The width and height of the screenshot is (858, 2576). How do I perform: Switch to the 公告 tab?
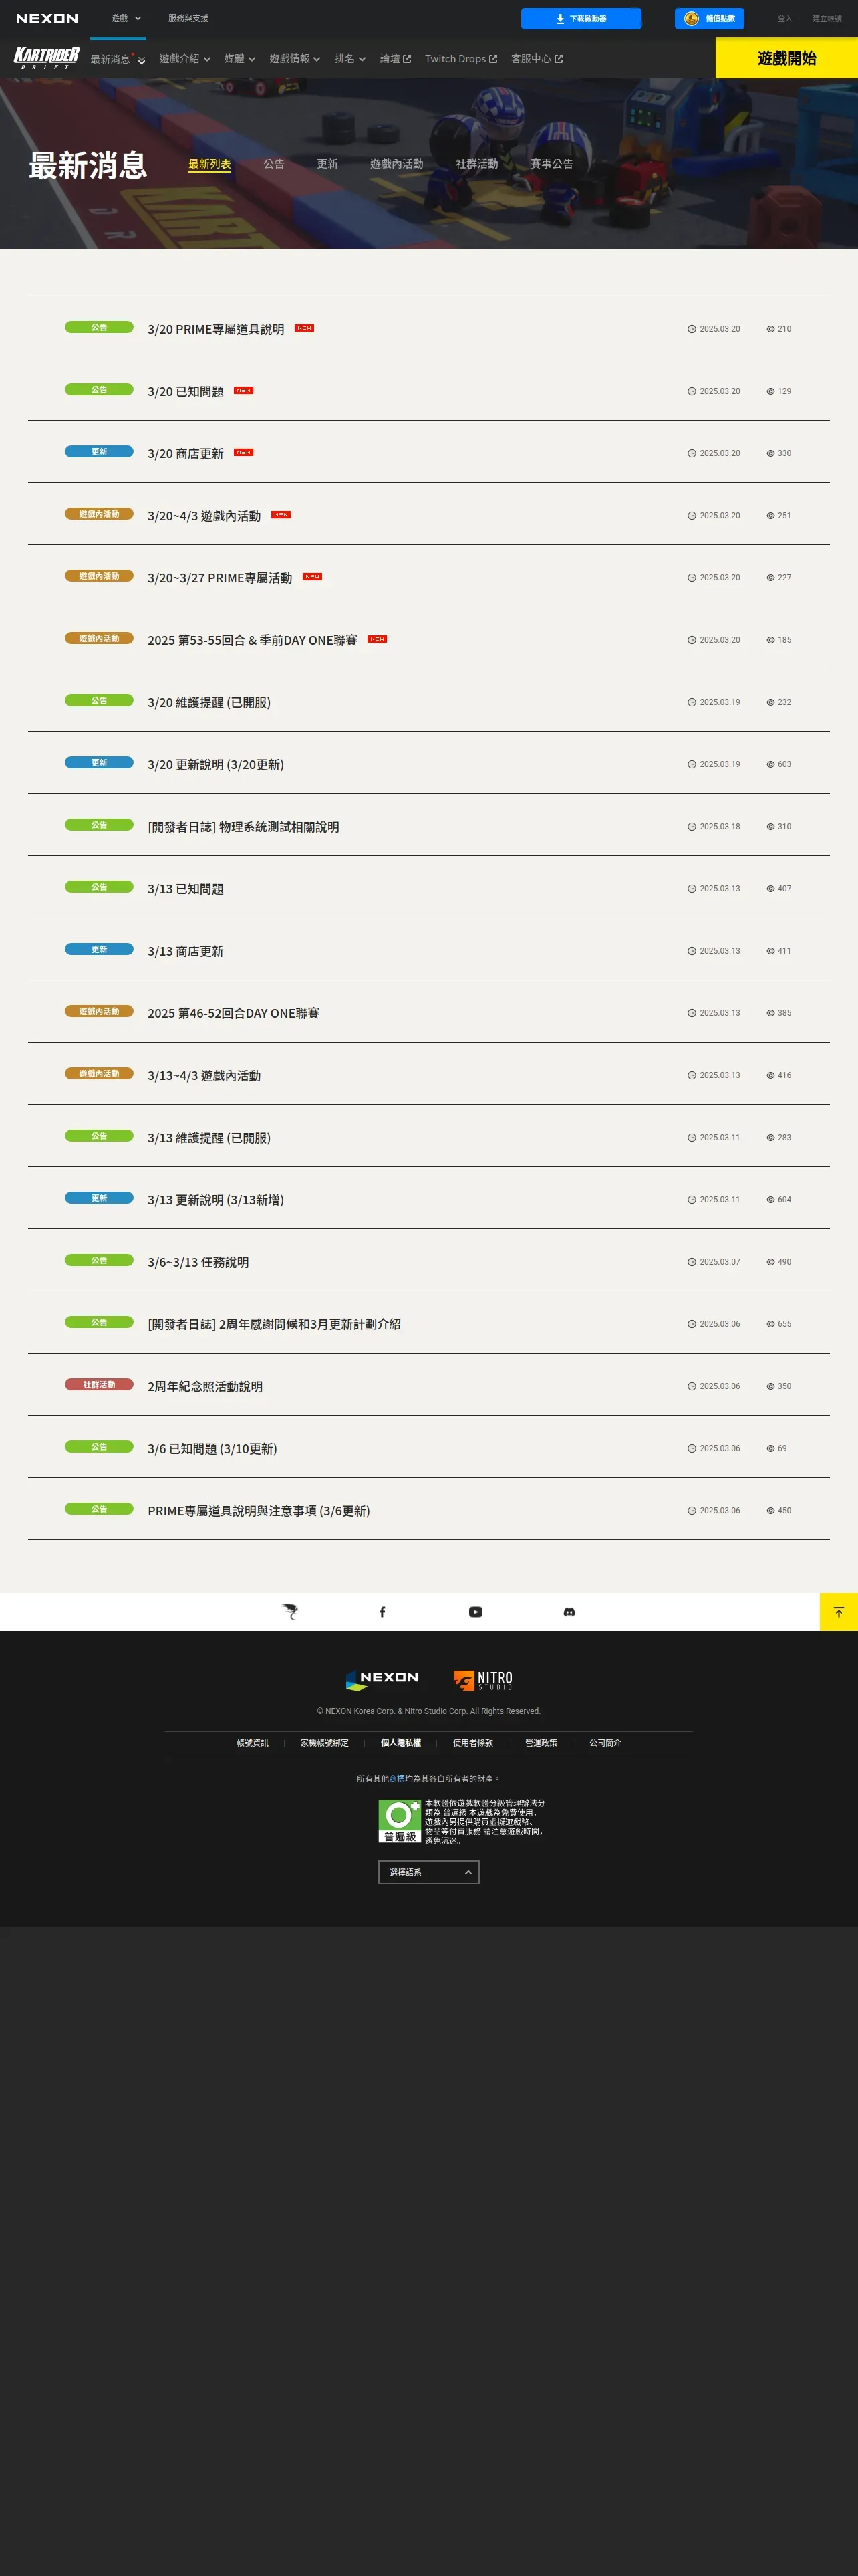(274, 164)
